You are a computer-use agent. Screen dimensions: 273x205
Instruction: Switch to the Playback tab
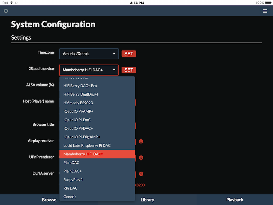235,200
